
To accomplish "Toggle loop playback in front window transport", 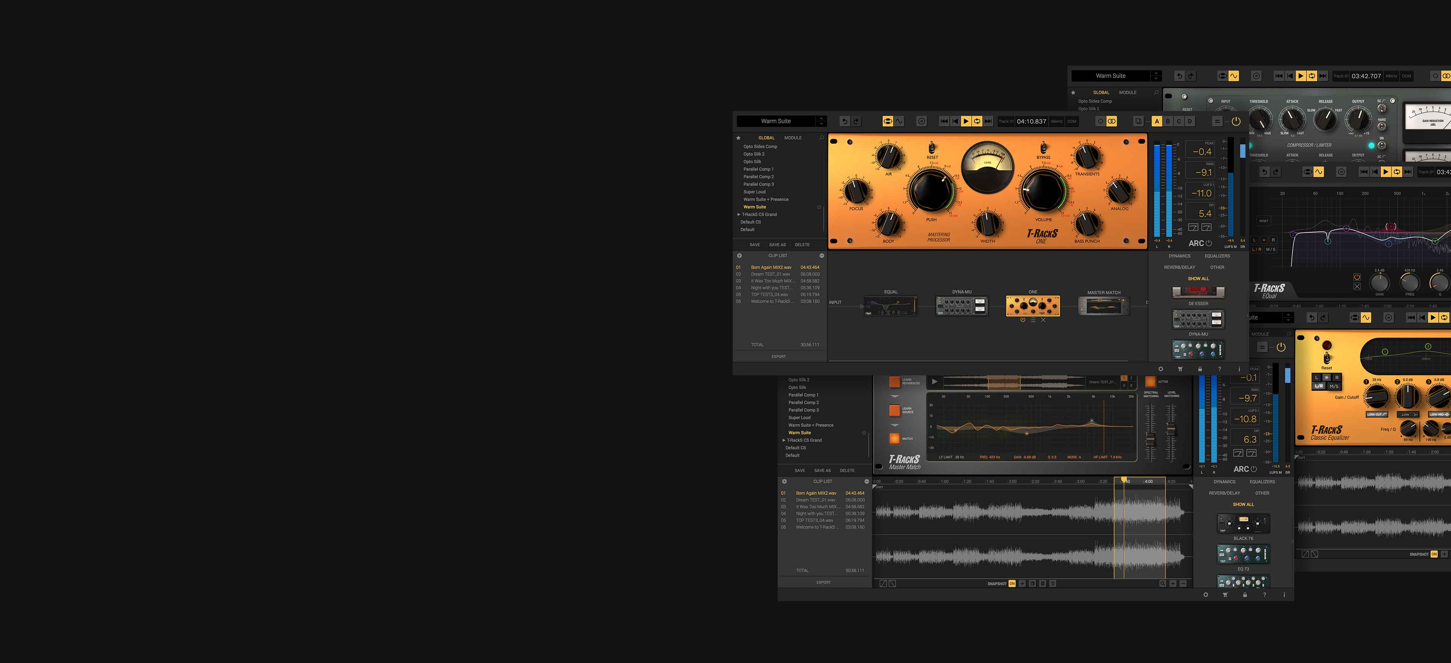I will 977,121.
